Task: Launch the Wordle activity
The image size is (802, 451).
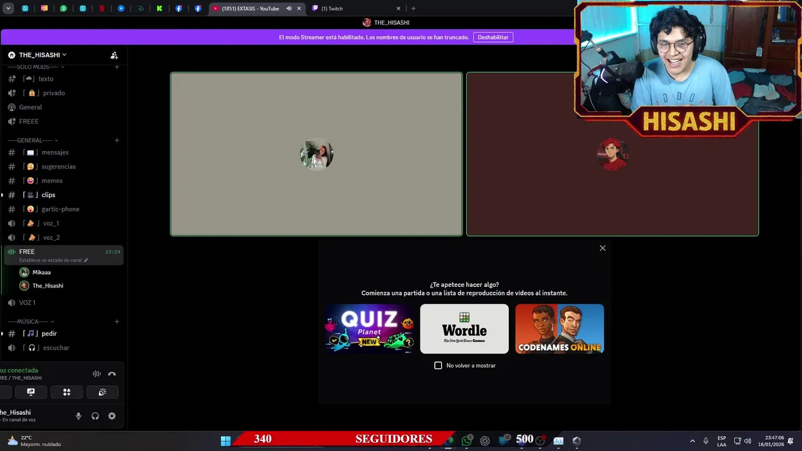Action: point(464,329)
